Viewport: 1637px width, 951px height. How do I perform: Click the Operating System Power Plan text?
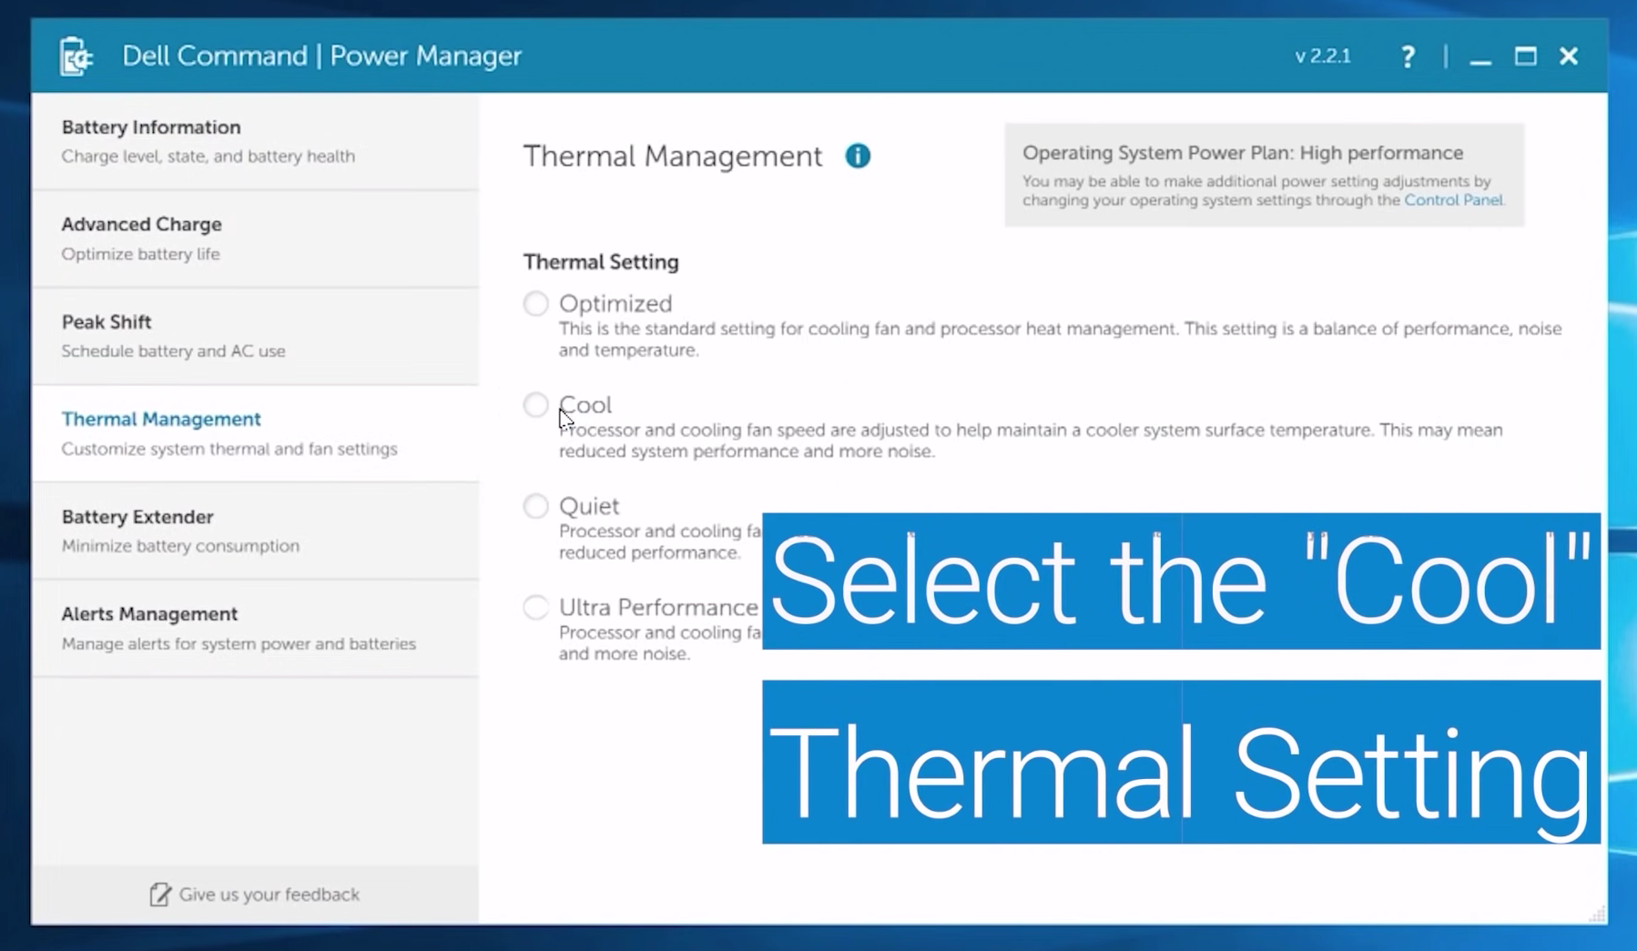[x=1243, y=153]
